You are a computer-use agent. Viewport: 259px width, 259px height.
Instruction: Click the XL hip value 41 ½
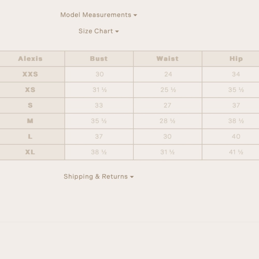236,152
